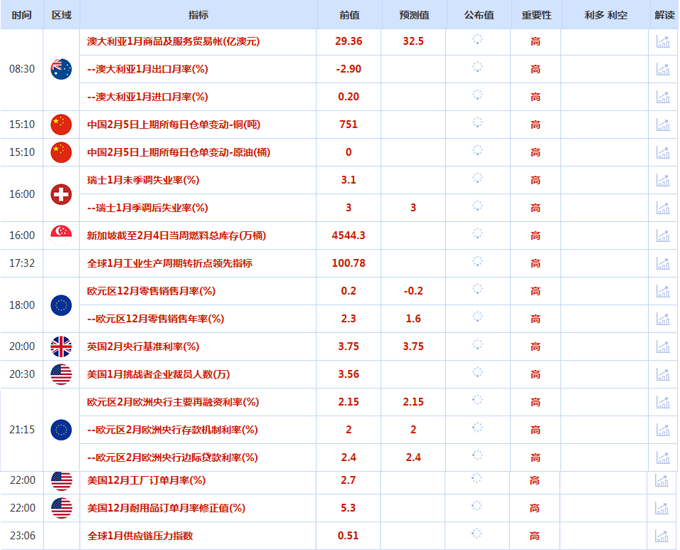Viewport: 680px width, 550px height.
Task: Open 美国1月挑战者企业裁员人数(万) indicator
Action: 159,374
